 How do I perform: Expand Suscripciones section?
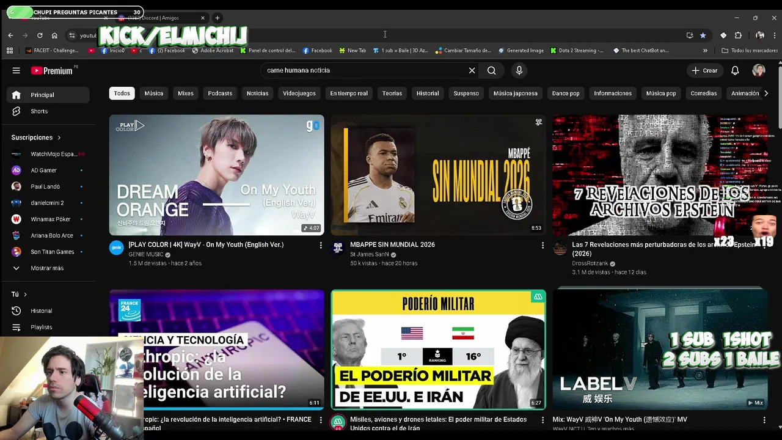pyautogui.click(x=36, y=137)
